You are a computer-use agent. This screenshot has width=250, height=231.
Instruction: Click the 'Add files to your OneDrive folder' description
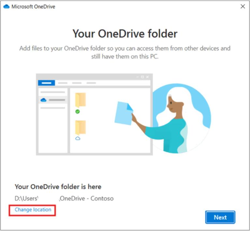pyautogui.click(x=125, y=52)
